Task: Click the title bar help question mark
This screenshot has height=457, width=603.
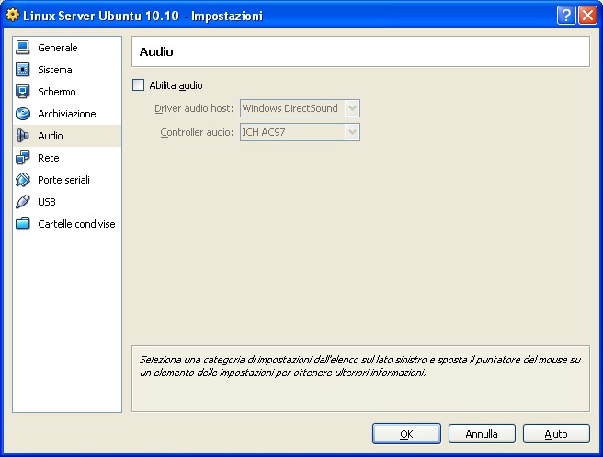Action: [x=566, y=16]
